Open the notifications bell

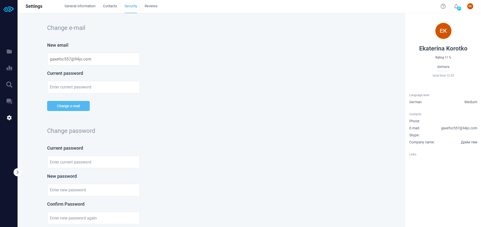point(456,6)
